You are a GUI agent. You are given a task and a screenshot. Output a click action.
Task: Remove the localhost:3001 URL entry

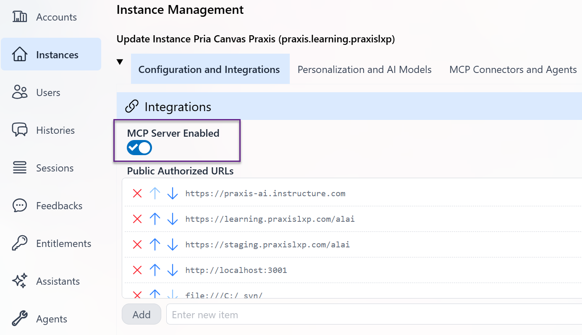[137, 270]
